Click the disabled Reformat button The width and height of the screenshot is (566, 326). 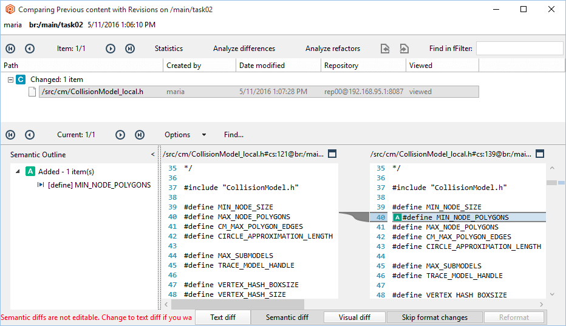click(x=514, y=318)
